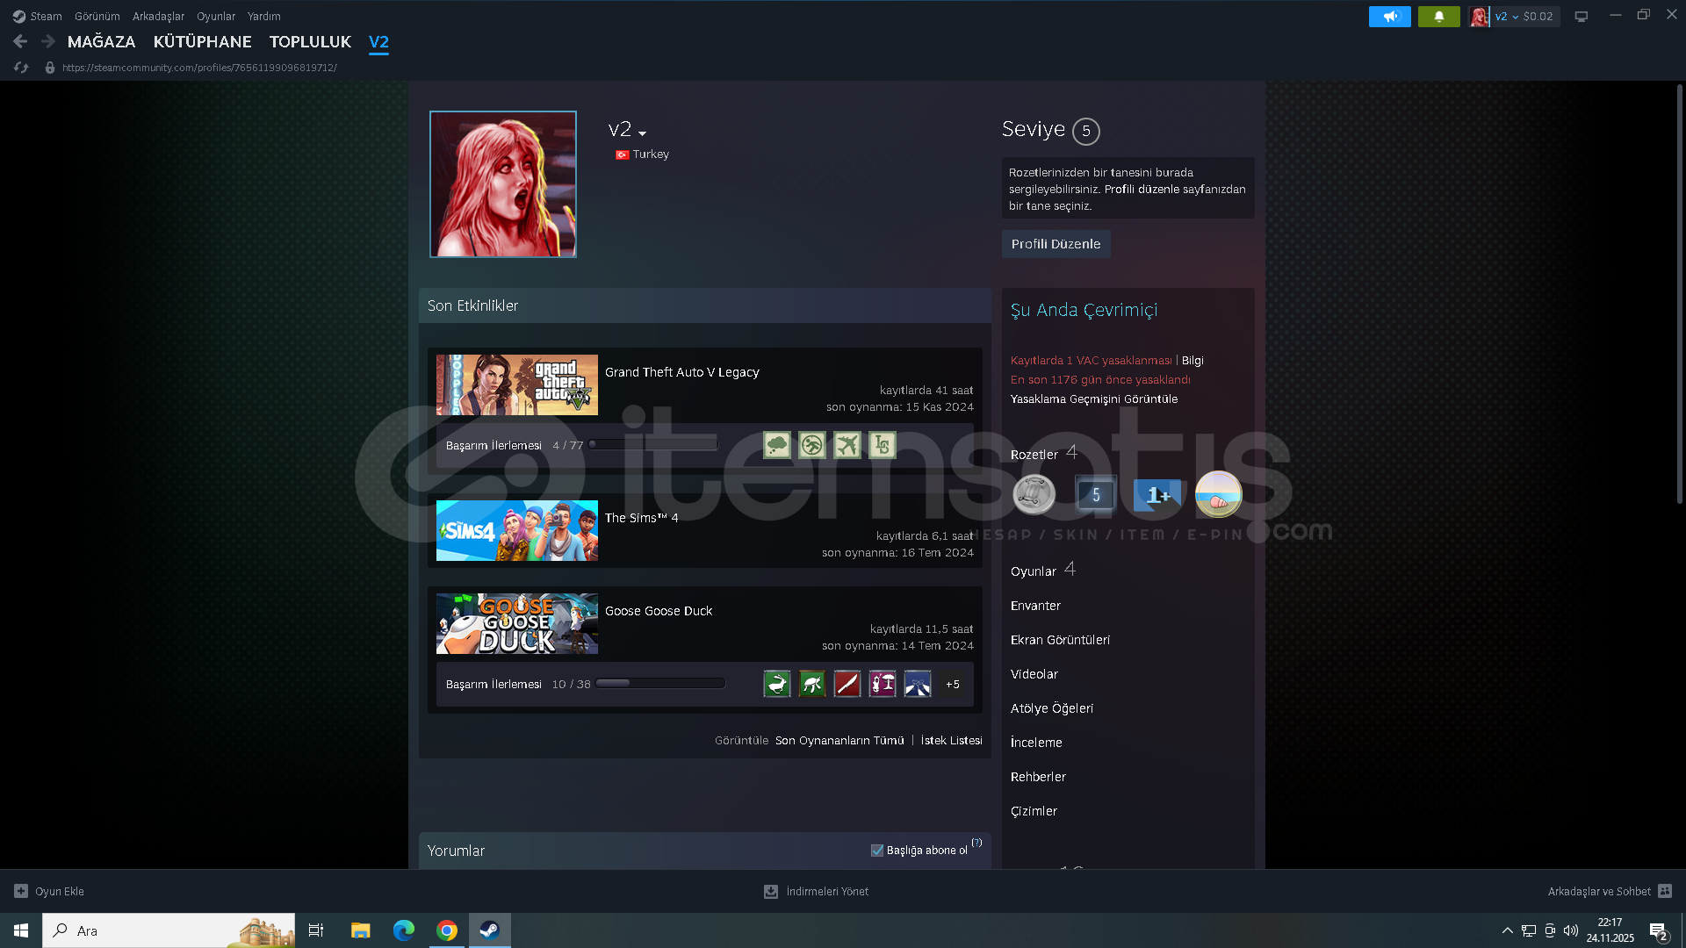
Task: Open Yasaklama Geçmişini Görüntüle link
Action: pos(1093,399)
